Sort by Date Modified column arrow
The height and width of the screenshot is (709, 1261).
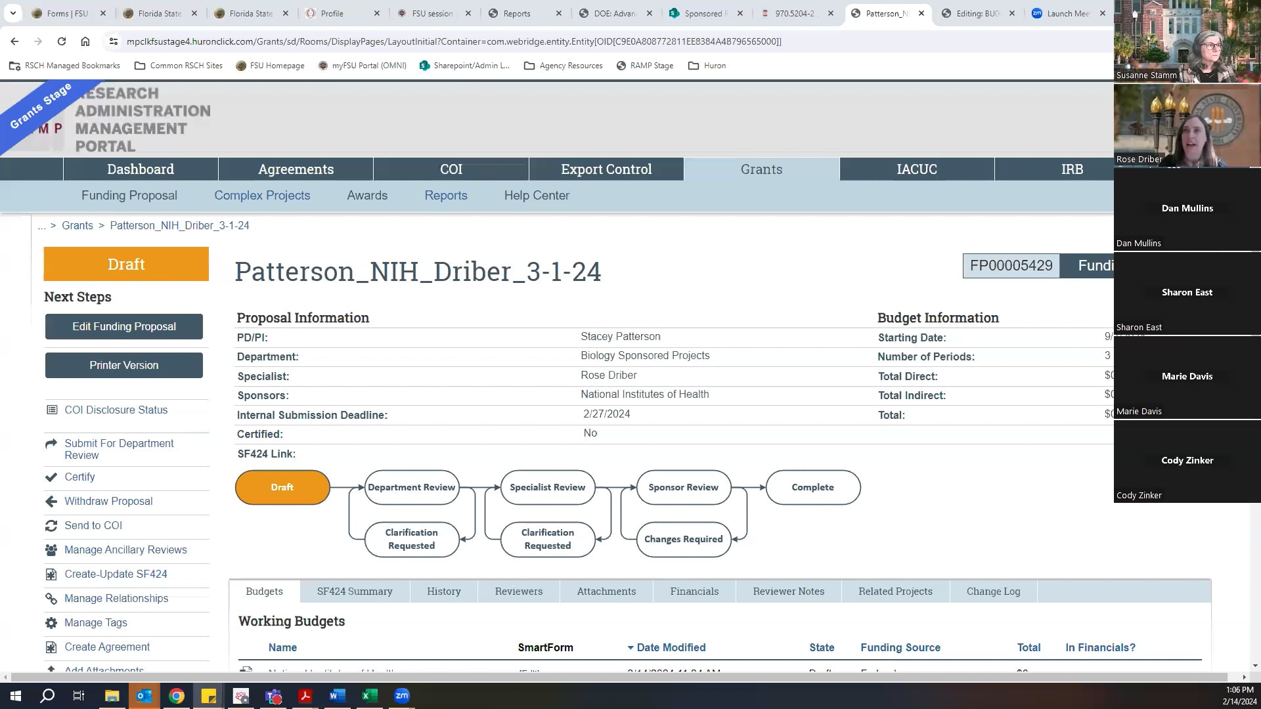click(630, 648)
